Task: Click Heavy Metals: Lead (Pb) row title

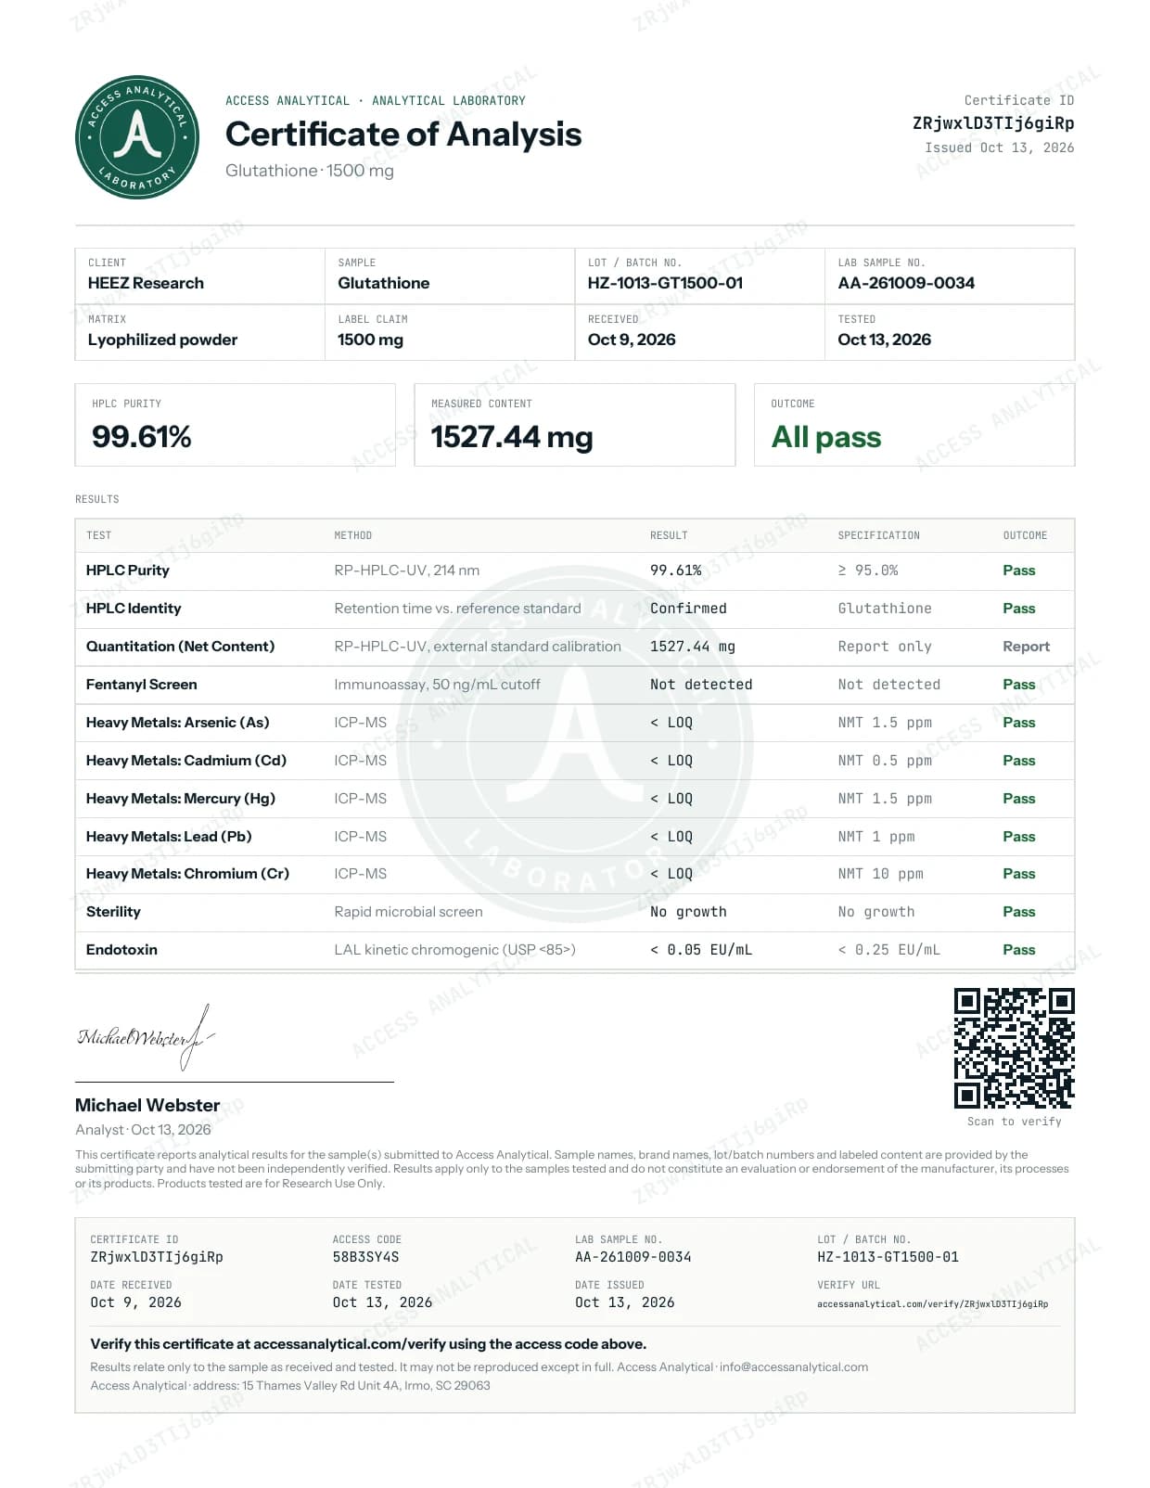Action: [x=169, y=837]
